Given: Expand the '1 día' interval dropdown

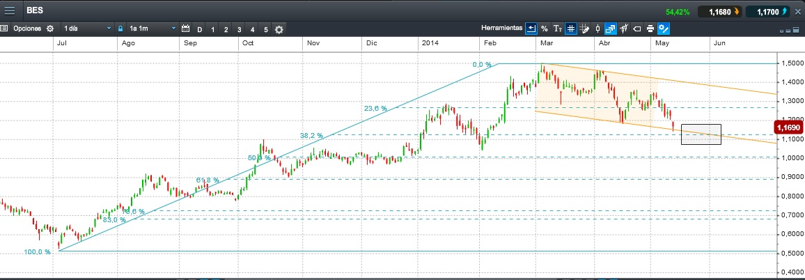Looking at the screenshot, I should pyautogui.click(x=87, y=29).
